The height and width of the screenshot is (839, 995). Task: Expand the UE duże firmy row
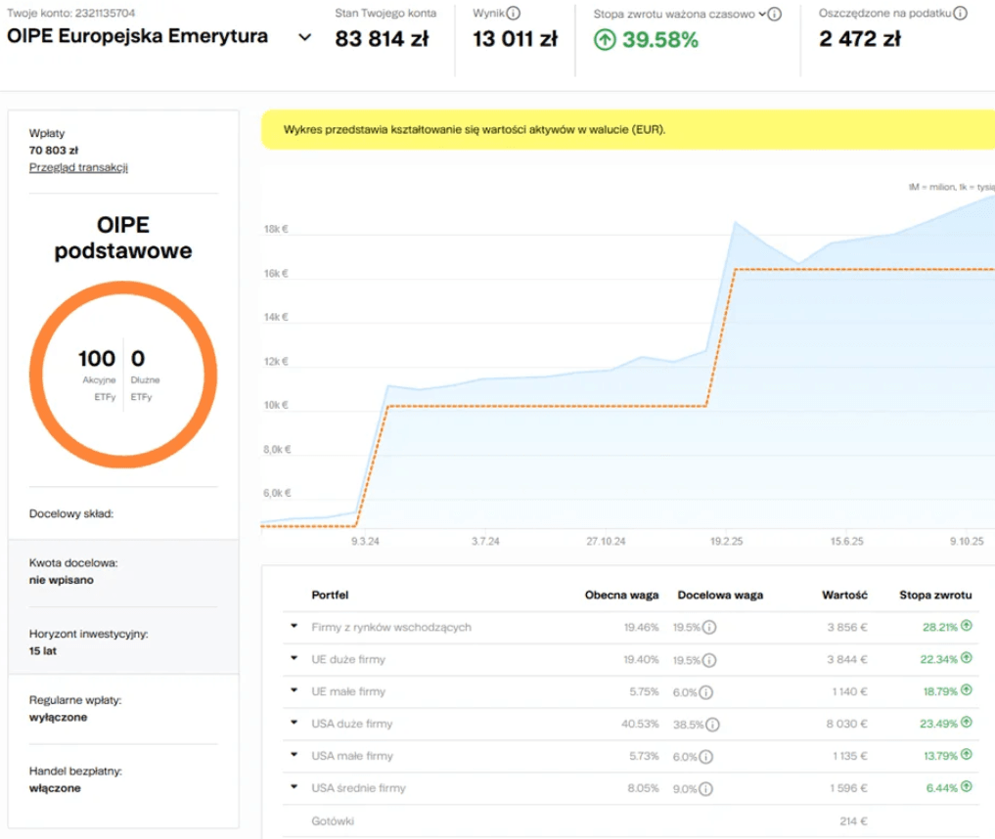click(x=294, y=658)
